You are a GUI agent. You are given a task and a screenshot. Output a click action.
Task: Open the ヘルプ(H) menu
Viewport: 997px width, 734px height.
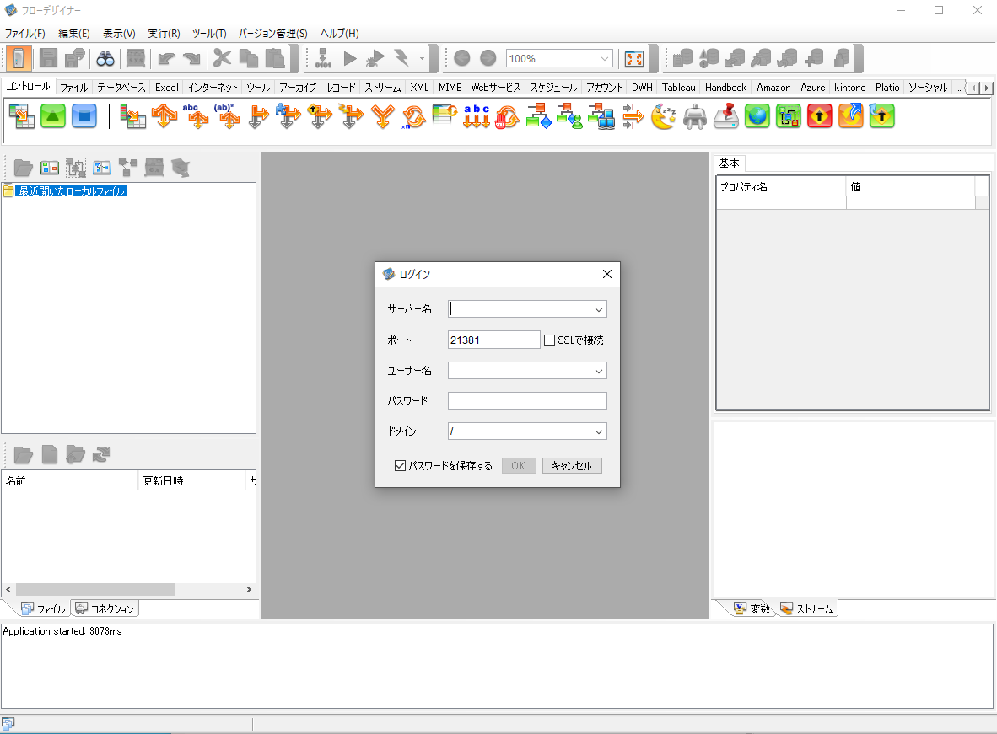pos(340,33)
